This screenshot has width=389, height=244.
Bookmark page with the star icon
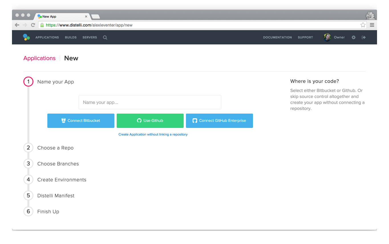tap(363, 25)
